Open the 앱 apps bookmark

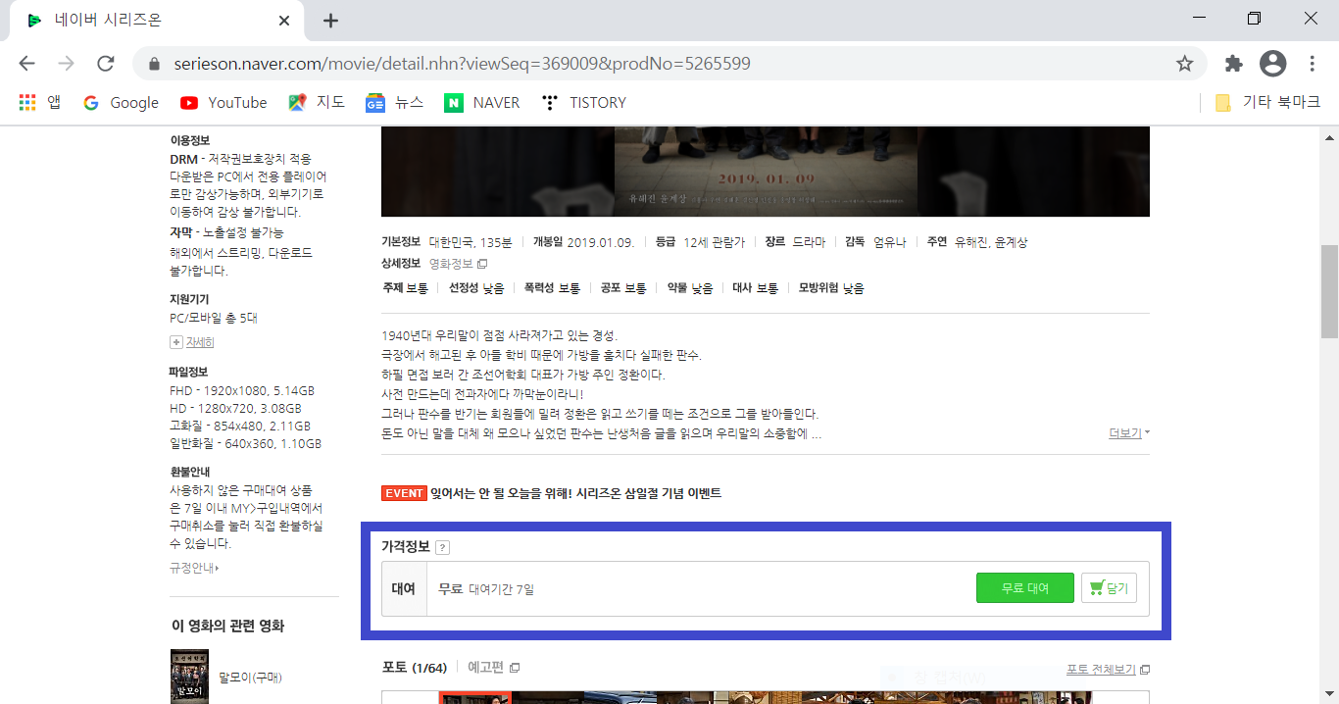pos(40,102)
